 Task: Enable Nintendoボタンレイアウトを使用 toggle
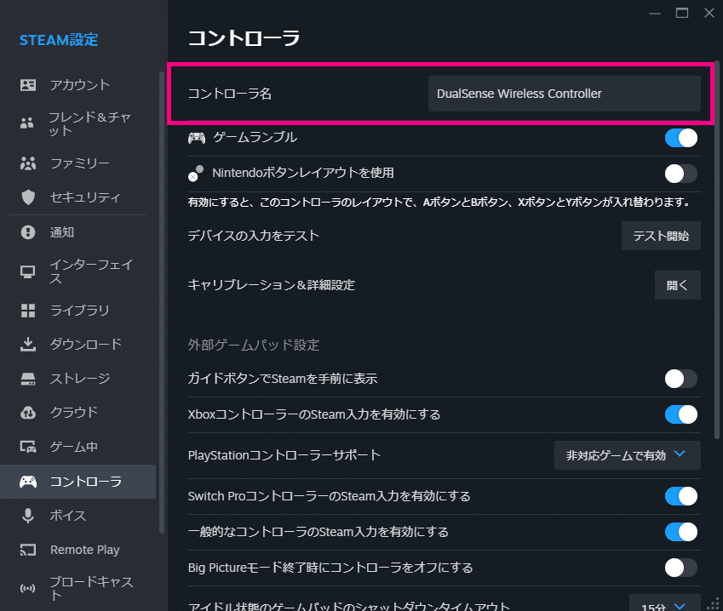(681, 174)
